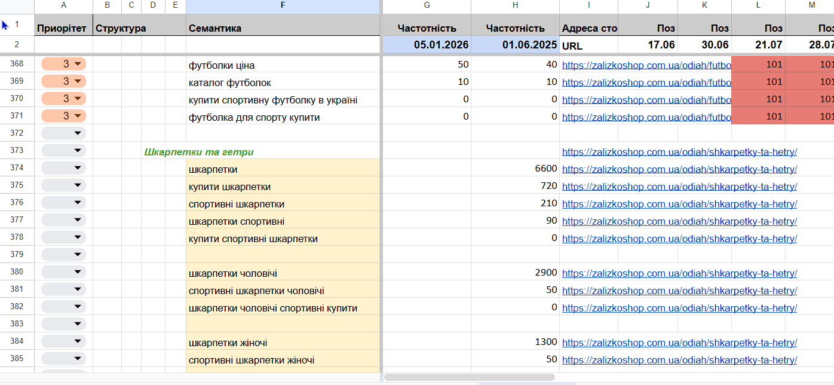This screenshot has height=385, width=834.
Task: Click the red 101 cell in row 369, column L
Action: (758, 82)
